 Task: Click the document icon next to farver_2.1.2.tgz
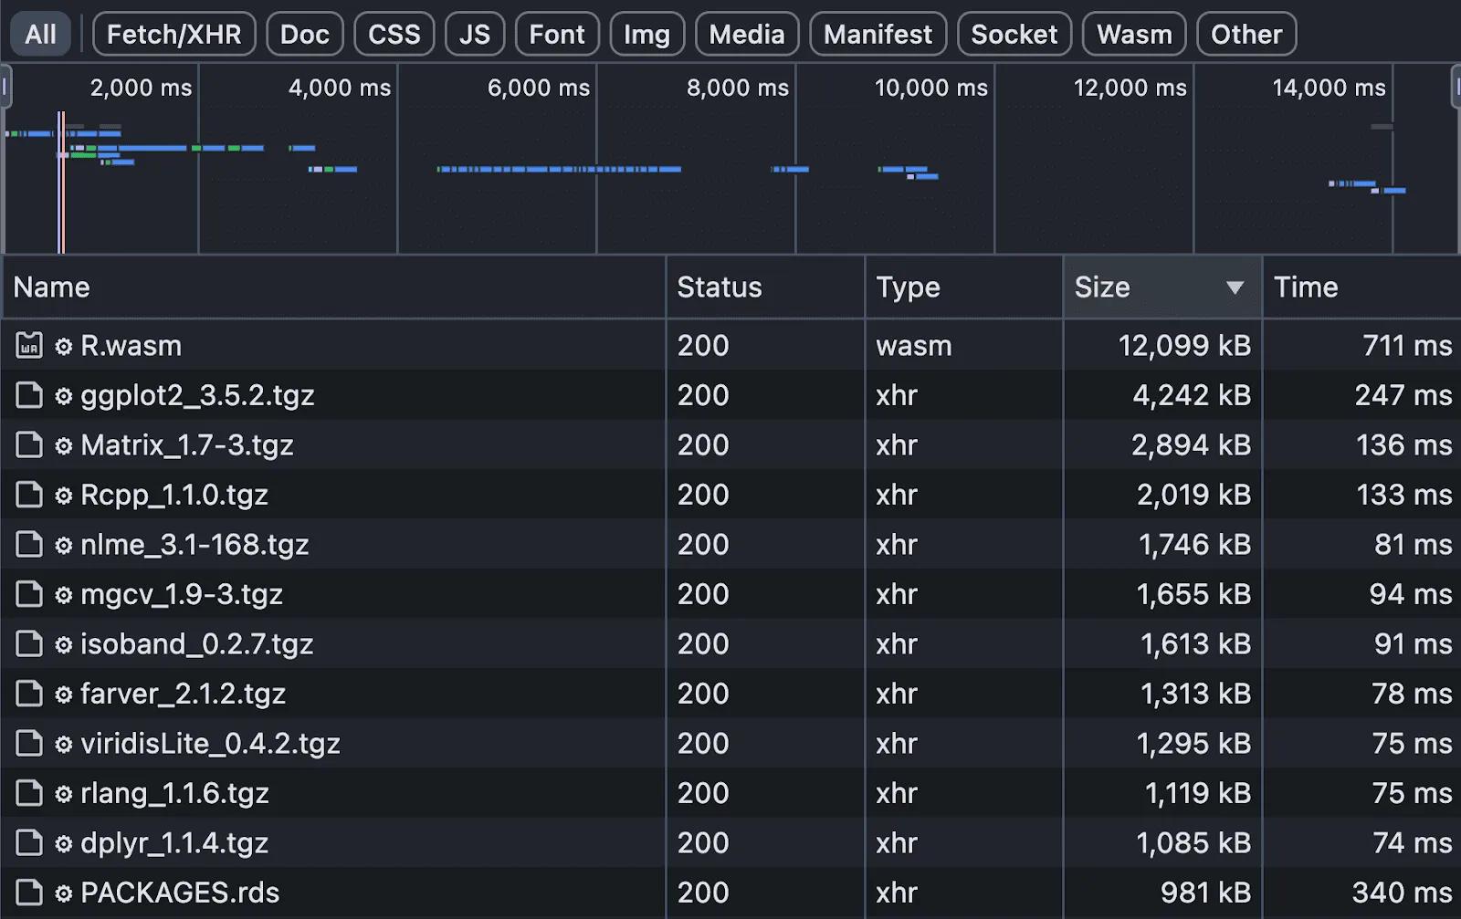click(x=29, y=693)
